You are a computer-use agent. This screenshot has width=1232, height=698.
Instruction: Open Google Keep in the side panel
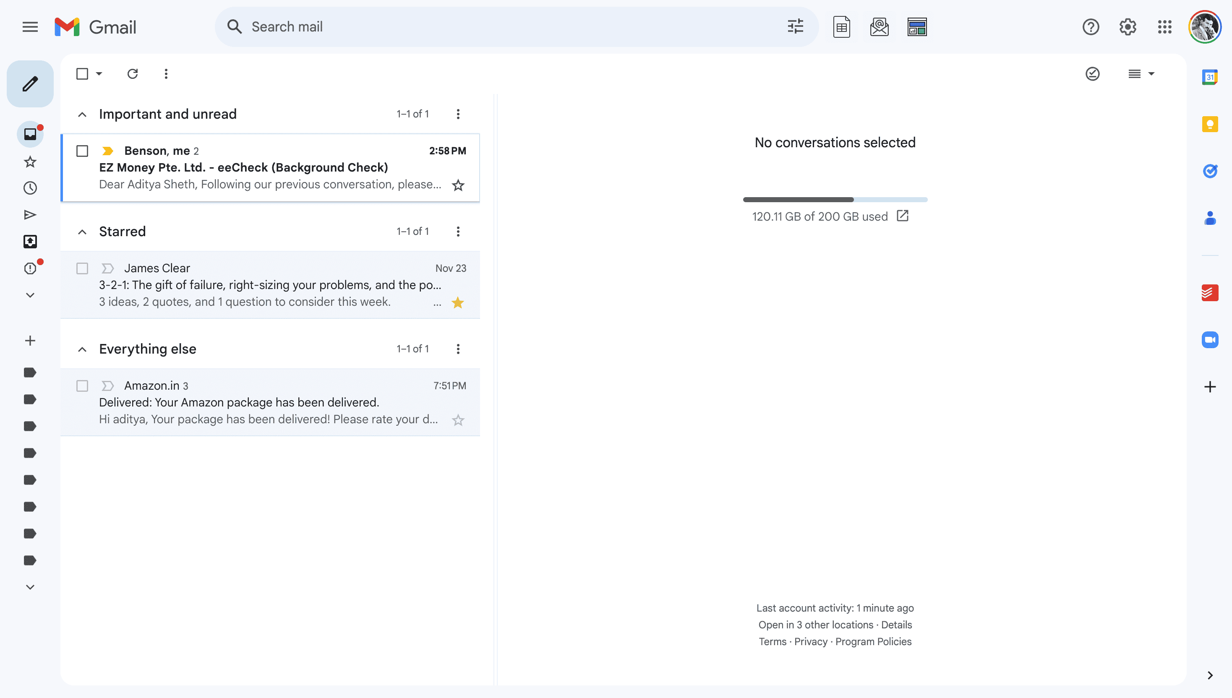(1211, 124)
